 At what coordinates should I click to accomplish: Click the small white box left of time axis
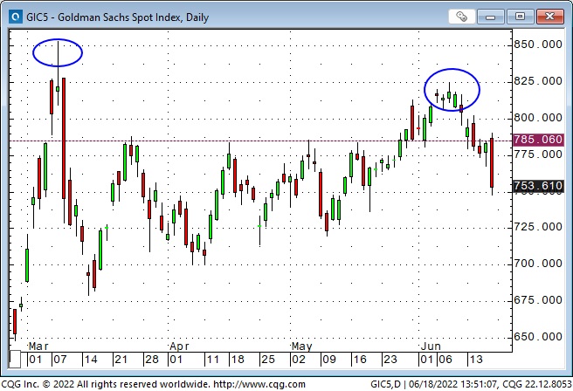coord(15,359)
